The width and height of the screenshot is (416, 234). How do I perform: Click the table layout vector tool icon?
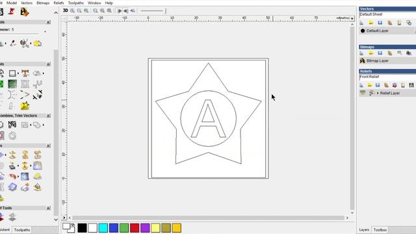click(x=25, y=84)
